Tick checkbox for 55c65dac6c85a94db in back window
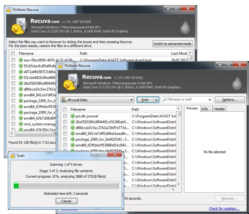 13,66
